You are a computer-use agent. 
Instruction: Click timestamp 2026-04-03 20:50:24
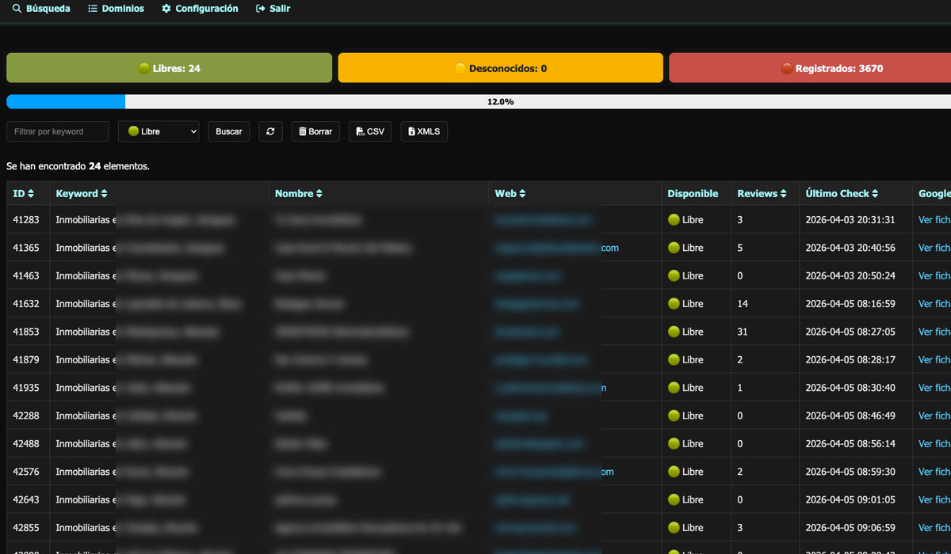(x=850, y=275)
